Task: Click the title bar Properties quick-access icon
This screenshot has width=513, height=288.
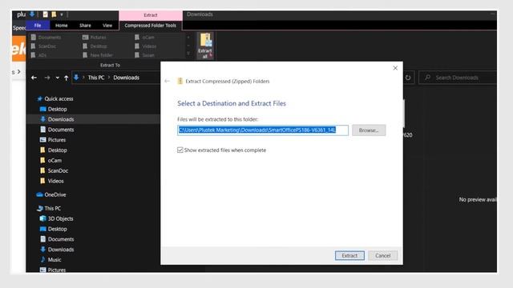Action: 45,14
